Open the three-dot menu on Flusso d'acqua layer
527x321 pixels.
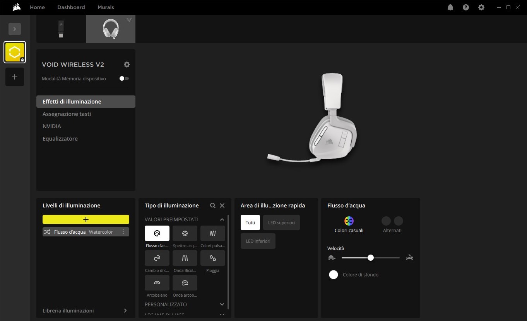point(123,232)
